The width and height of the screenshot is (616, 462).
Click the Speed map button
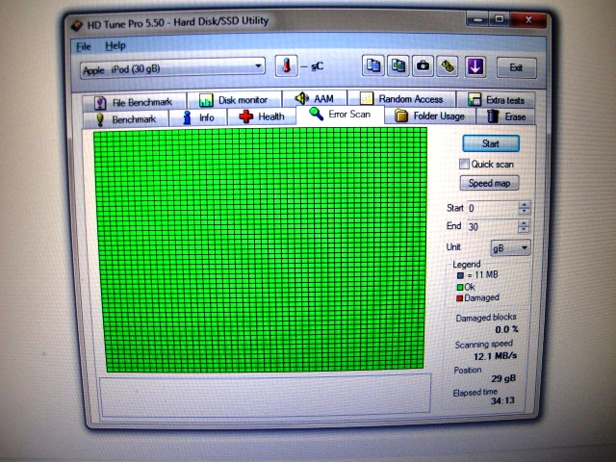490,183
